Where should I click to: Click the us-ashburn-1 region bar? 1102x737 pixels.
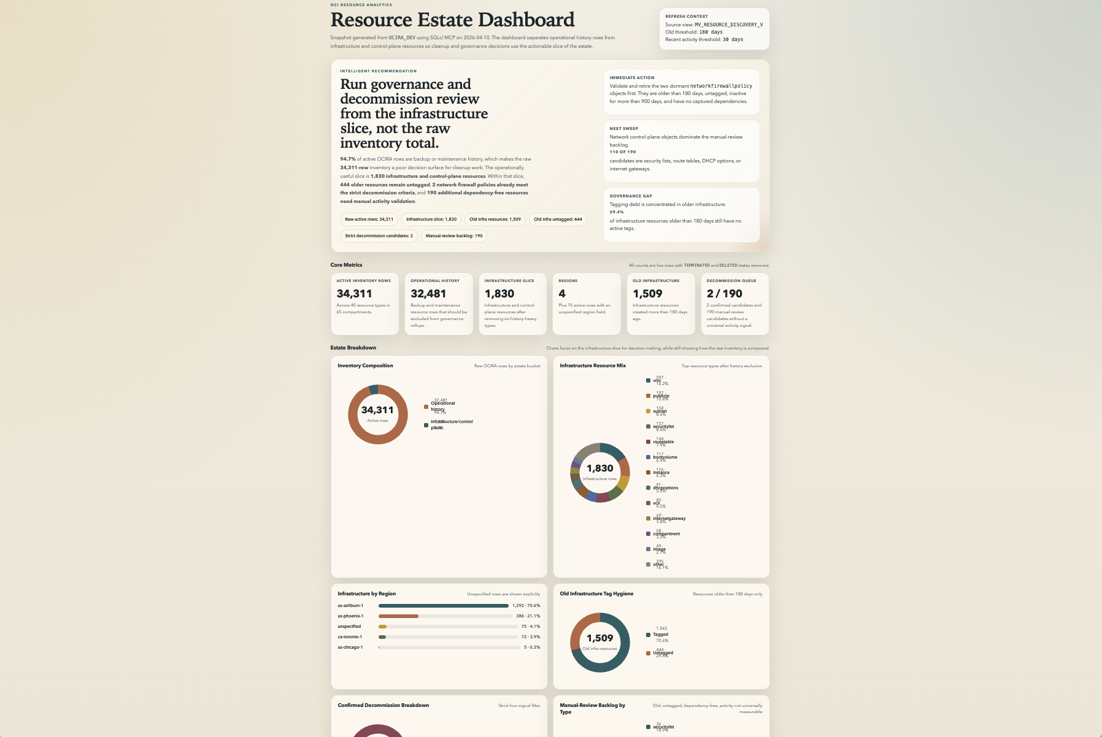pos(444,606)
